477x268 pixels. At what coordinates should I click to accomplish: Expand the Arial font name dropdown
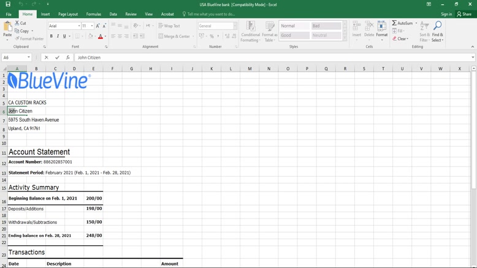(x=79, y=26)
